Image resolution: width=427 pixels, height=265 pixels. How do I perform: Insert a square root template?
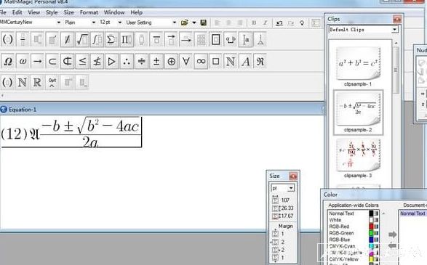click(x=82, y=40)
